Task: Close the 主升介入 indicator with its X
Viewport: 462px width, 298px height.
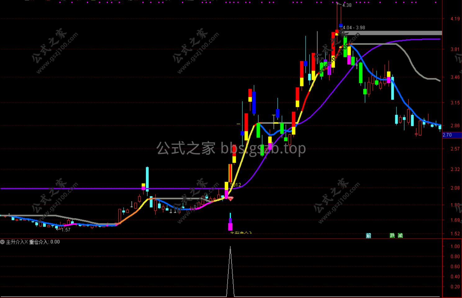Action: 26,242
